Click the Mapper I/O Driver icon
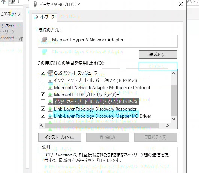This screenshot has width=199, height=173. (x=50, y=117)
